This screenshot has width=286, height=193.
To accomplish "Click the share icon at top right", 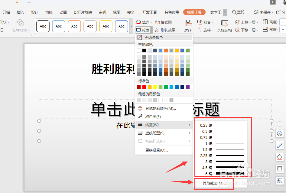I will [278, 12].
